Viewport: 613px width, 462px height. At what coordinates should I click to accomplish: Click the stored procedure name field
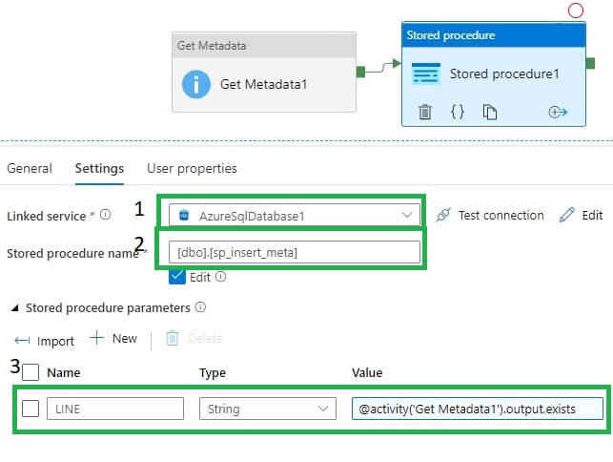[x=296, y=252]
